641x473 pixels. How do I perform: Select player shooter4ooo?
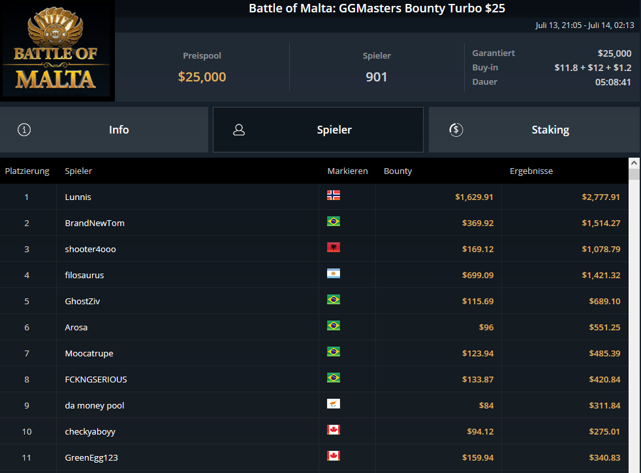point(90,250)
